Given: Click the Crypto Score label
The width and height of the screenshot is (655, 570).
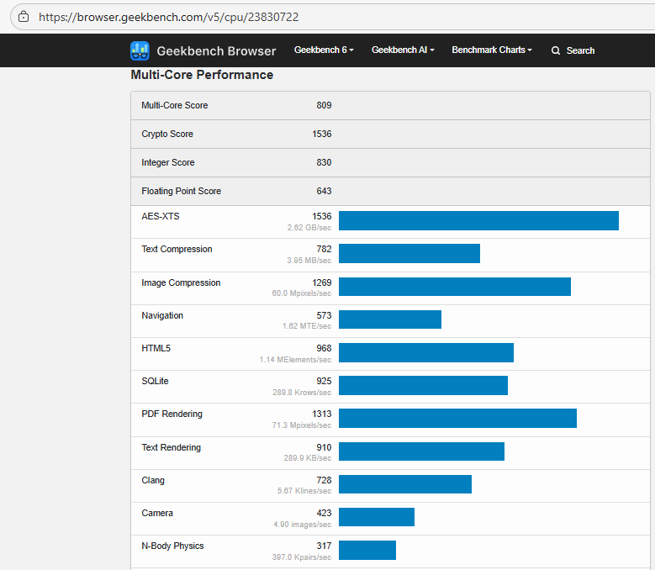Looking at the screenshot, I should [x=167, y=134].
